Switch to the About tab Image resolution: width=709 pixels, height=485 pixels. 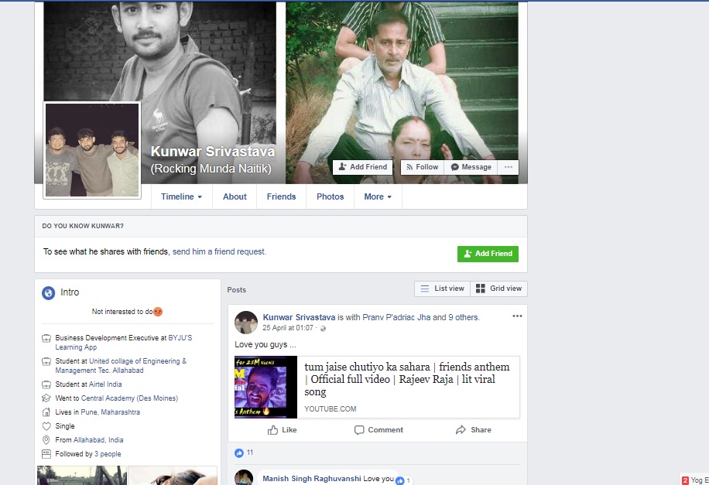235,196
